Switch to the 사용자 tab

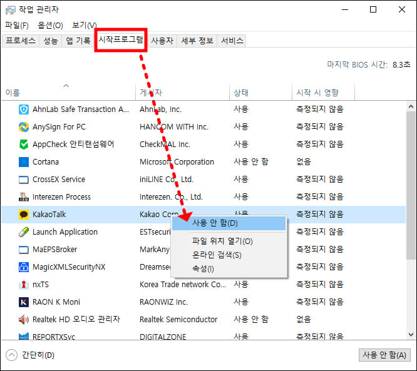coord(162,41)
